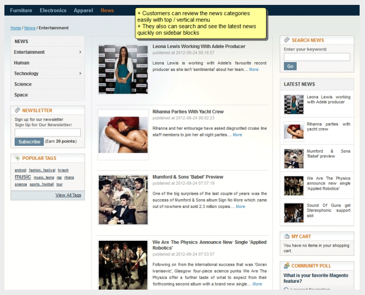This screenshot has width=365, height=295.
Task: Click More on We Are The Physics article
Action: click(x=257, y=284)
